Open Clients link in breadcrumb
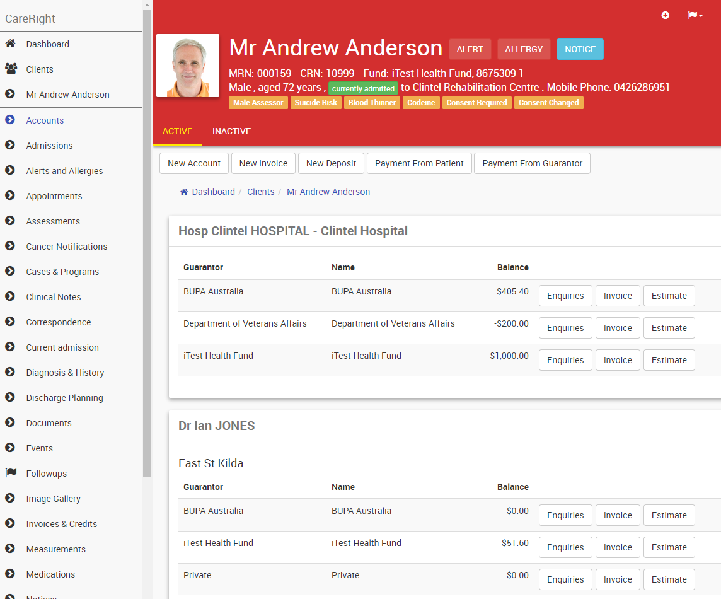721x599 pixels. 261,192
